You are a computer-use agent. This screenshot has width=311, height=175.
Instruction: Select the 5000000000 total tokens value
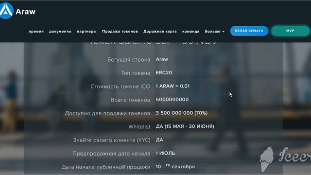[172, 99]
